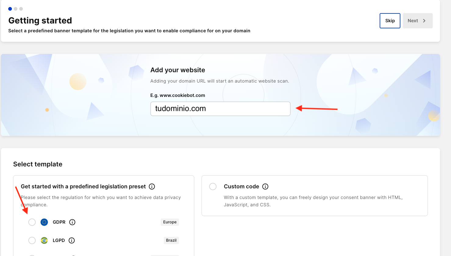Click the Getting started page heading
This screenshot has width=451, height=256.
(x=40, y=20)
